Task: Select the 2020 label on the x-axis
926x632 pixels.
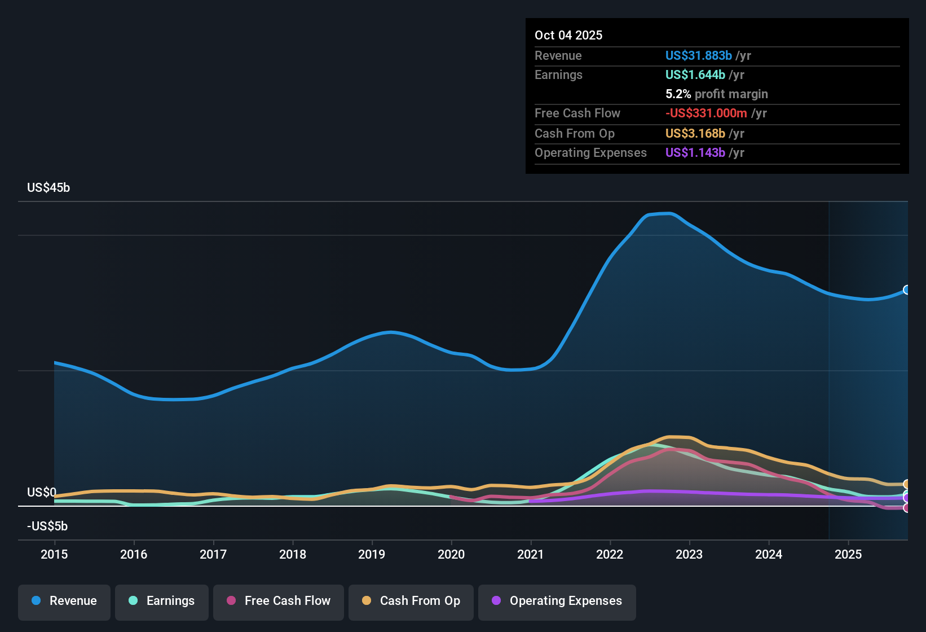Action: point(451,555)
